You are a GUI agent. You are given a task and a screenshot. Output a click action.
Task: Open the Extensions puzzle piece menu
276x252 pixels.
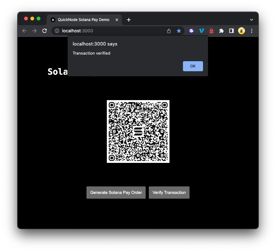[x=221, y=31]
